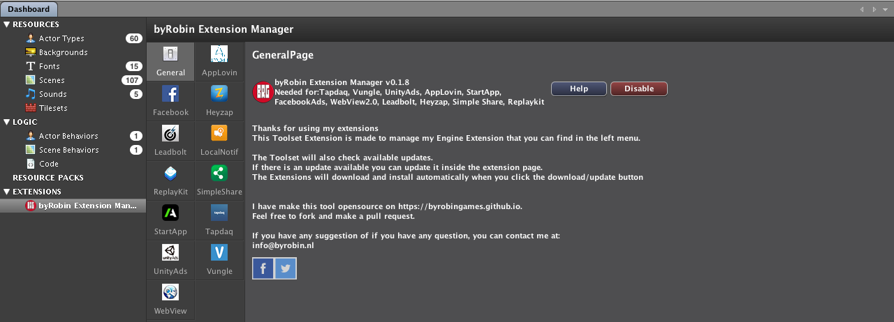Select Actor Types in resources tree
The height and width of the screenshot is (322, 894).
click(x=61, y=38)
